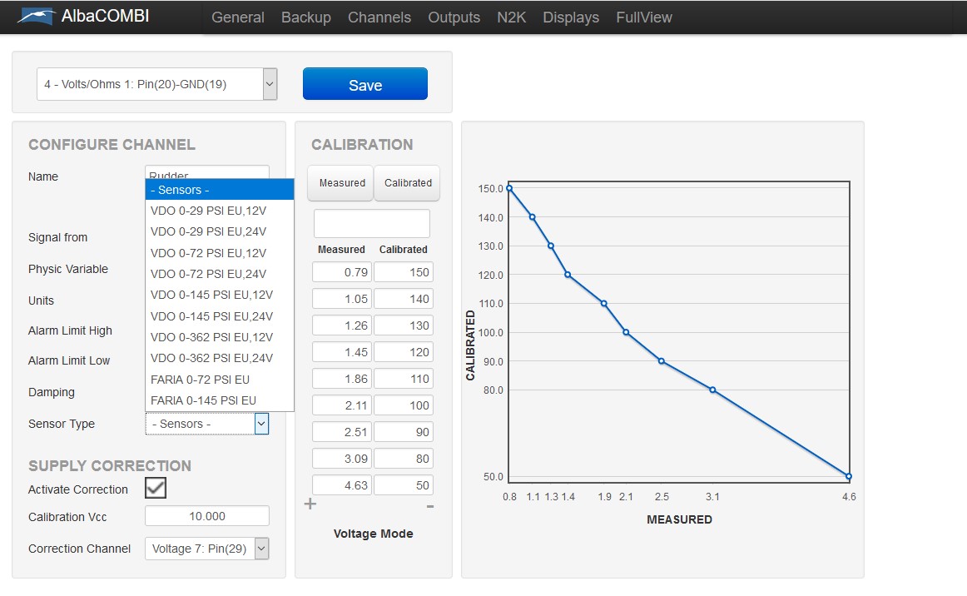The width and height of the screenshot is (967, 596).
Task: Click the minus icon to remove calibration row
Action: pos(429,505)
